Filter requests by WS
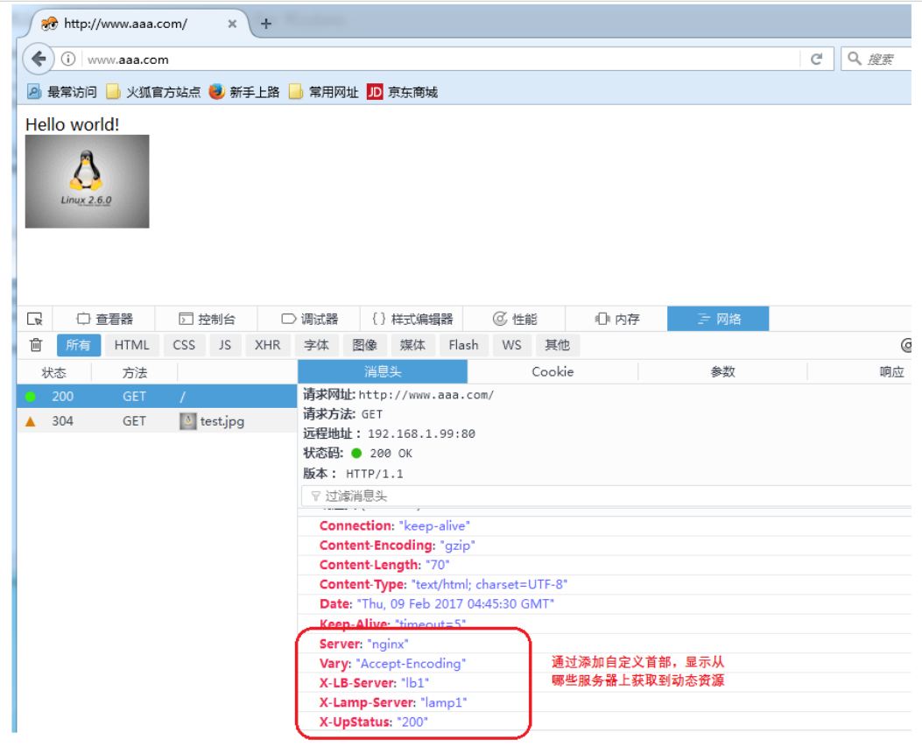 (x=511, y=345)
